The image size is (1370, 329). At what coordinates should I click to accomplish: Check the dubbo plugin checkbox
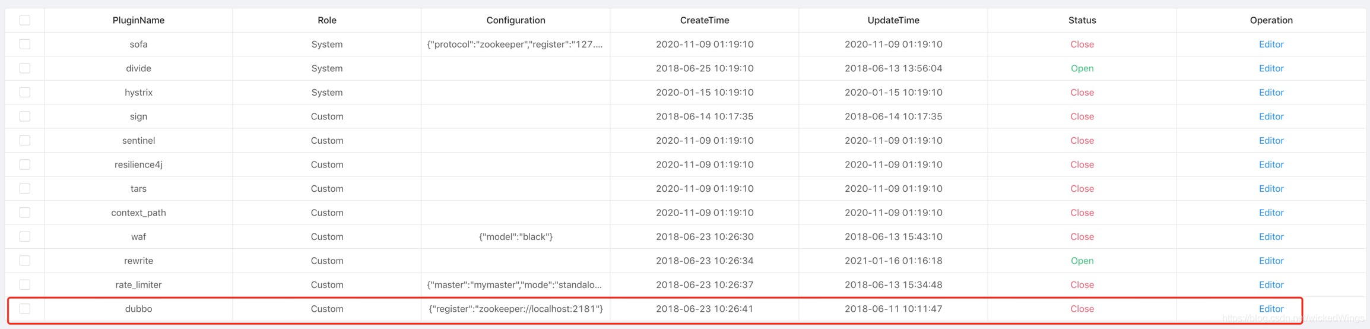pos(24,309)
